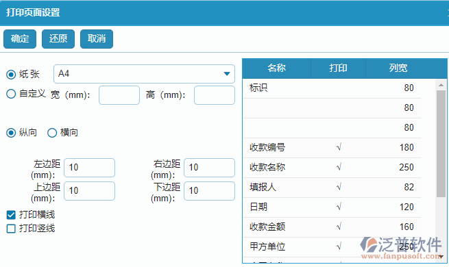449x267 pixels.
Task: Click column width 82 for 填报人
Action: pyautogui.click(x=409, y=188)
